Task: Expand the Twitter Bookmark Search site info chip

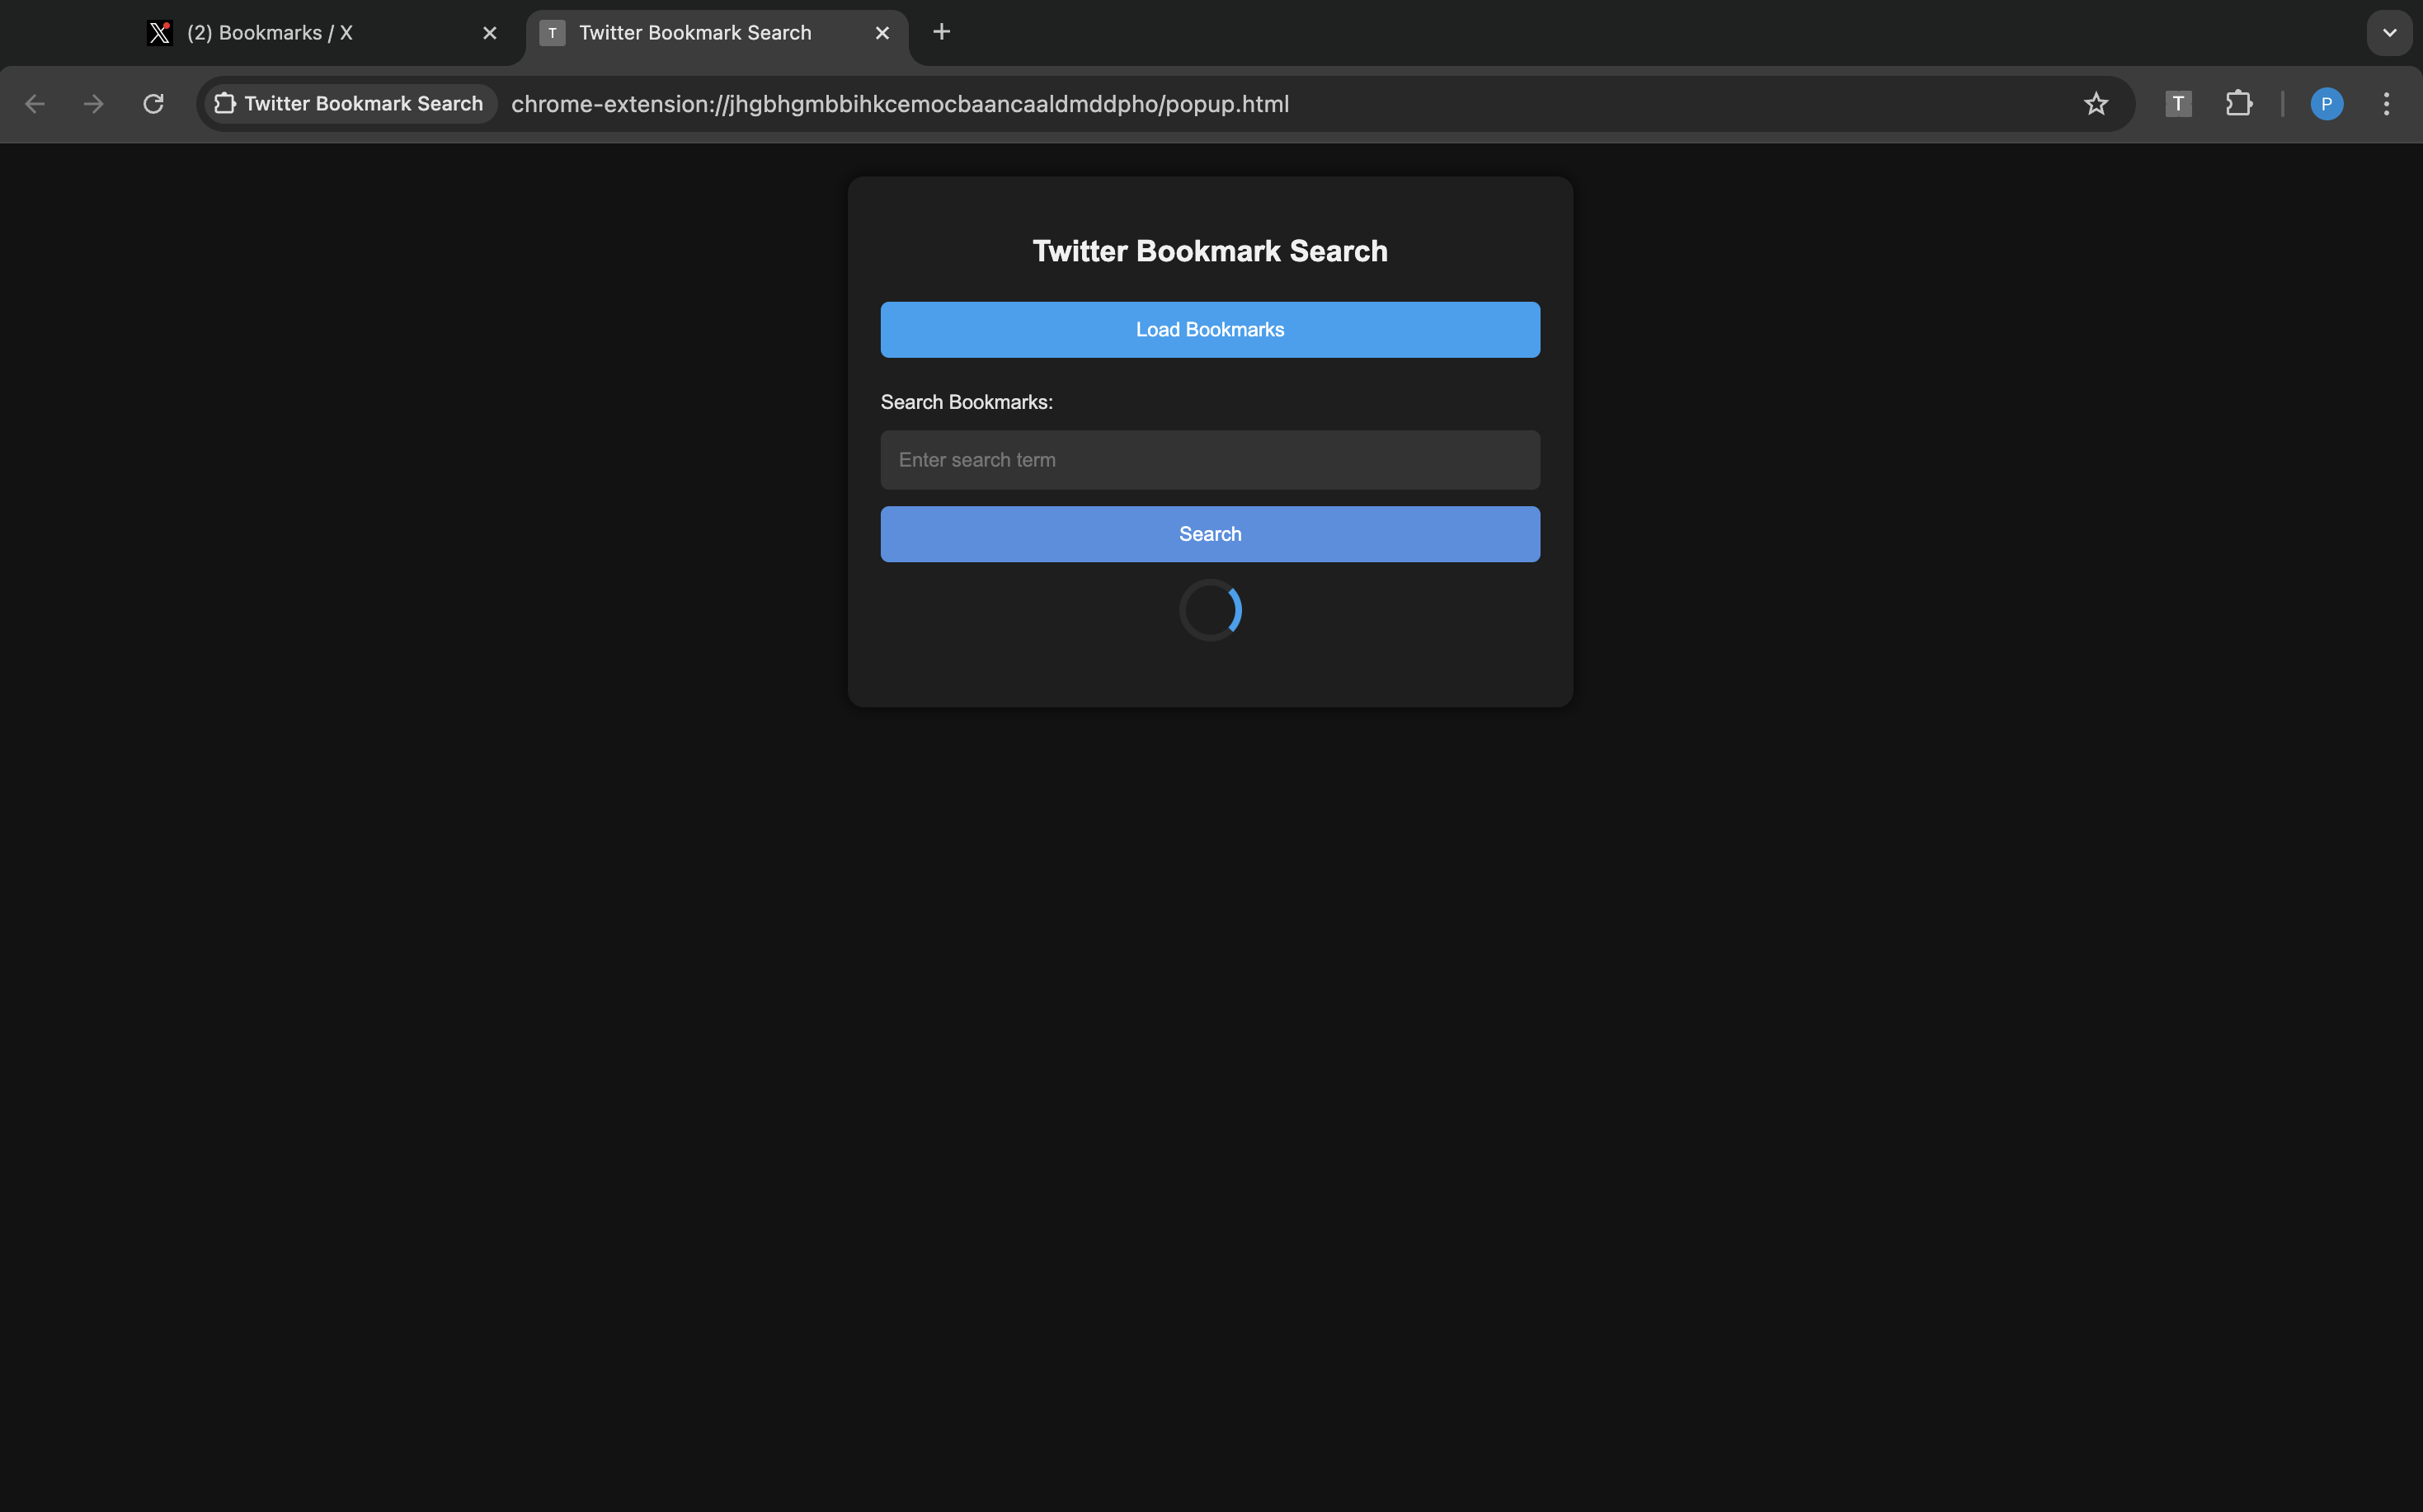Action: pyautogui.click(x=348, y=103)
